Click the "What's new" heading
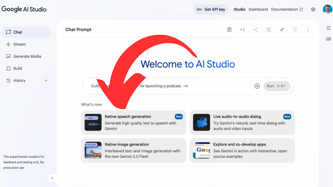This screenshot has width=333, height=187. [91, 104]
